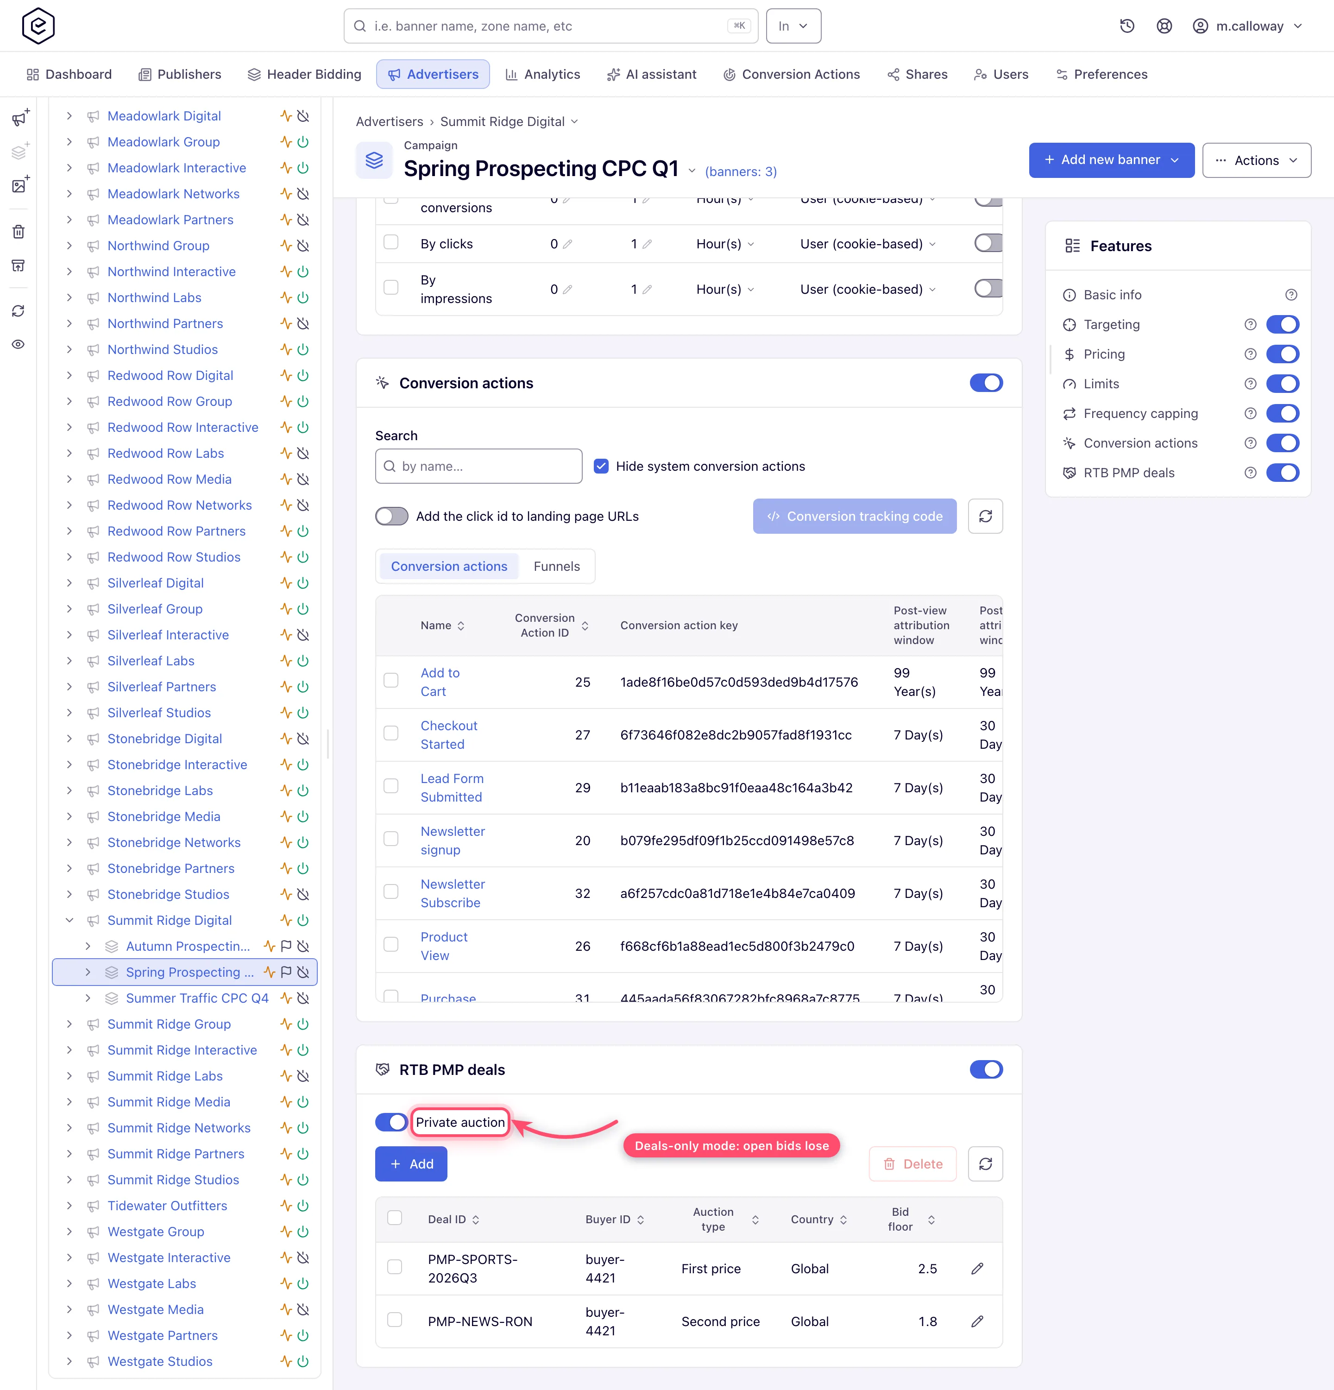Viewport: 1334px width, 1390px height.
Task: Open By impressions Hour(s) unit dropdown
Action: coord(724,289)
